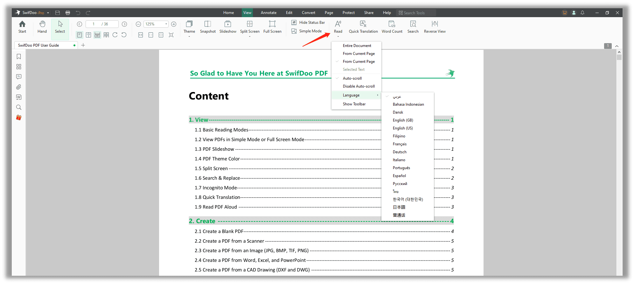Screen dimensions: 634x284
Task: Open the page thumbnails sidebar panel
Action: [19, 67]
